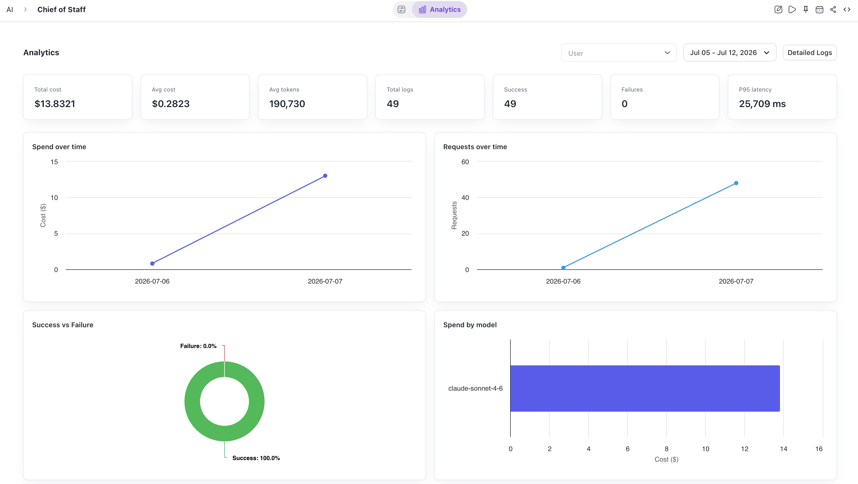Click the claude-sonnet-4-6 spend bar
Viewport: 858px width, 484px height.
[x=645, y=388]
